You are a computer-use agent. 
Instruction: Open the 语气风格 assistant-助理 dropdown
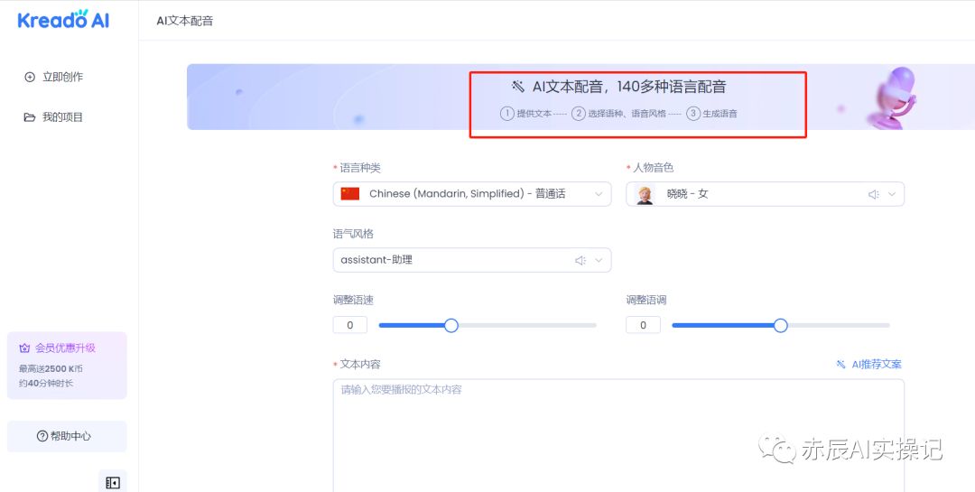point(472,260)
